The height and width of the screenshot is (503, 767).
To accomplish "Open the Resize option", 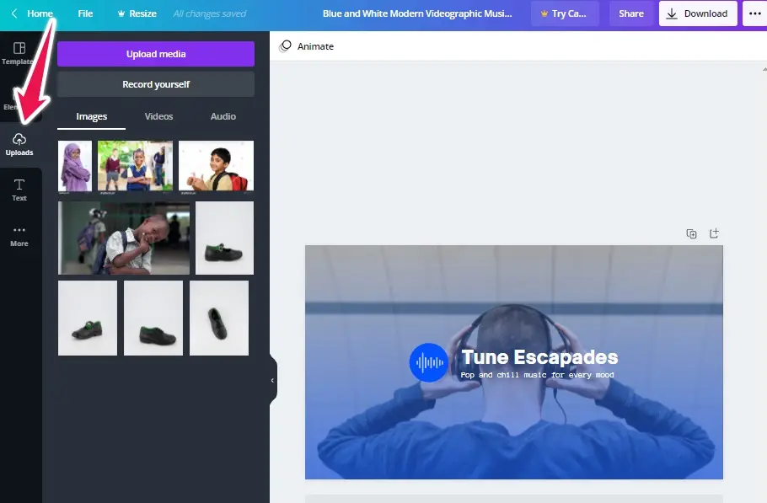I will point(135,13).
